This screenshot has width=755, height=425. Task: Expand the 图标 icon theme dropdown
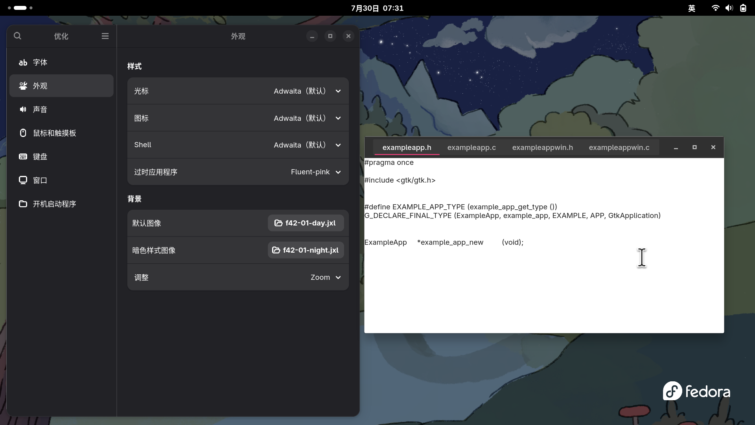tap(307, 118)
